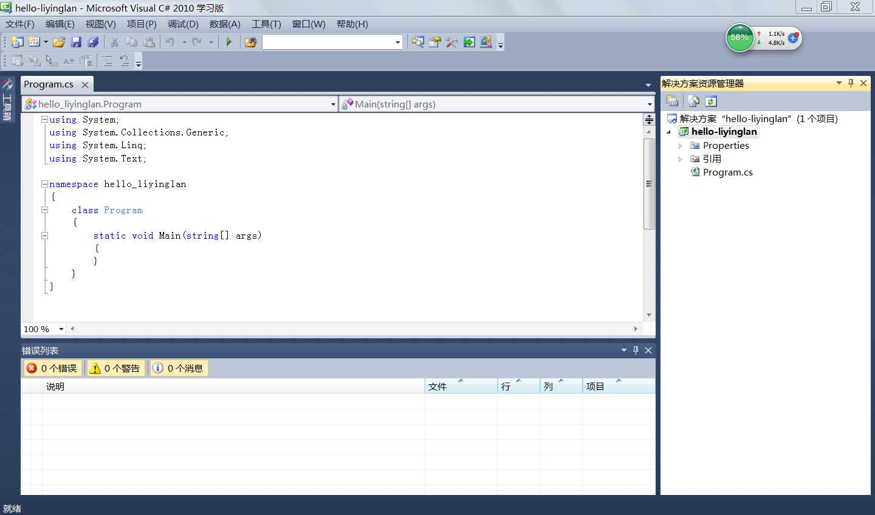This screenshot has height=515, width=875.
Task: Click the Find in Files icon
Action: [250, 42]
